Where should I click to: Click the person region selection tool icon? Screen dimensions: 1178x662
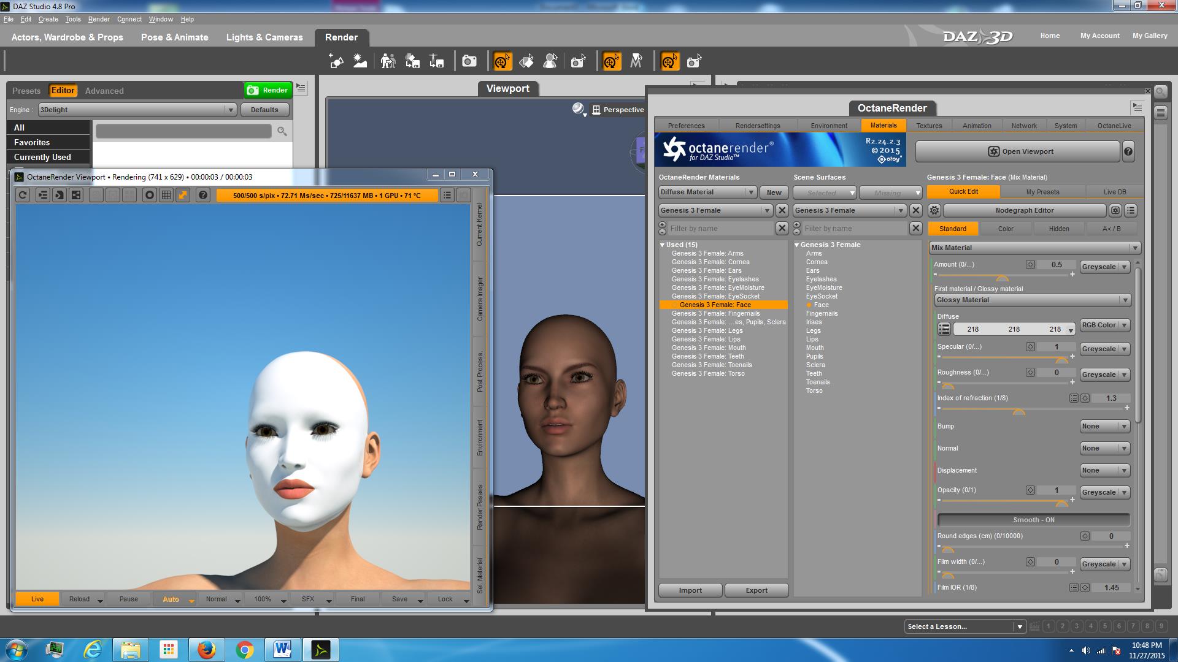click(550, 61)
